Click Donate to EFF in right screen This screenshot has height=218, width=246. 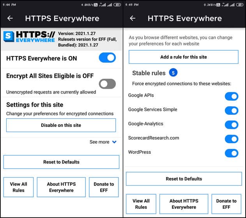tap(227, 204)
